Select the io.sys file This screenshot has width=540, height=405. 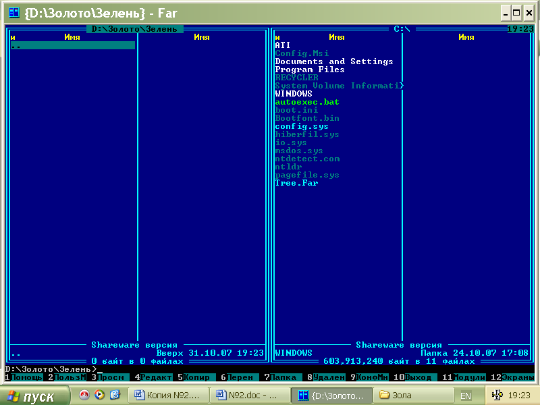click(x=291, y=142)
